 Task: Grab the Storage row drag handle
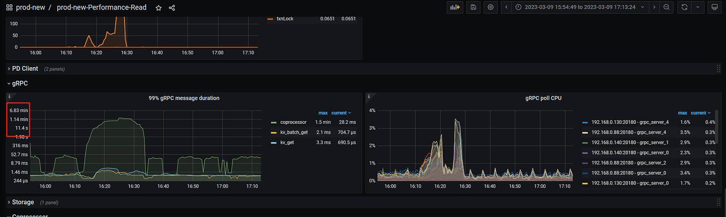tap(718, 202)
